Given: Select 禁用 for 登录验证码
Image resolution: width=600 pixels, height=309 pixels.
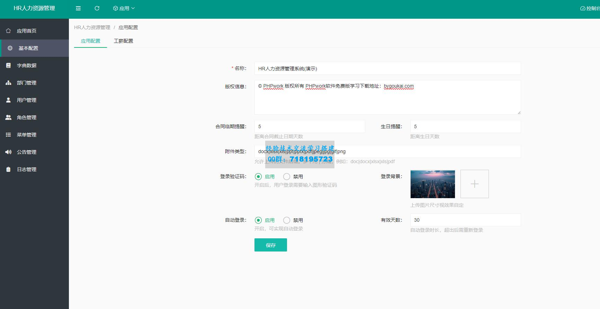Looking at the screenshot, I should (287, 177).
